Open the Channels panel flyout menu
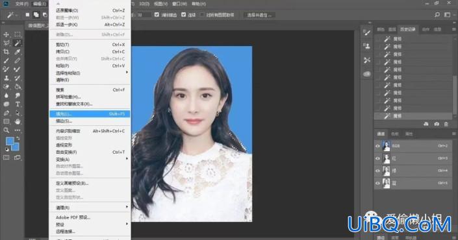Image resolution: width=458 pixels, height=240 pixels. click(453, 134)
